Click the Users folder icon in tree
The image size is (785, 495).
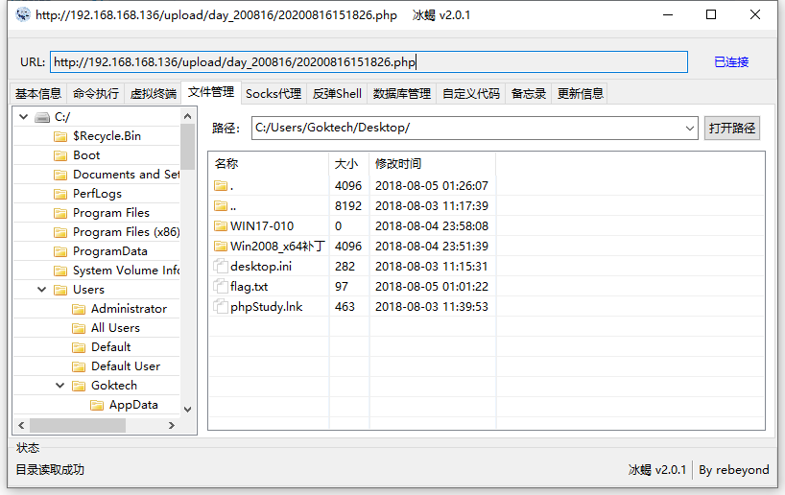(60, 290)
